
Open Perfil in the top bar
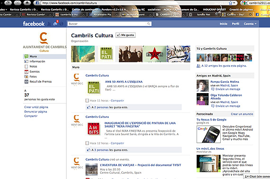235,24
